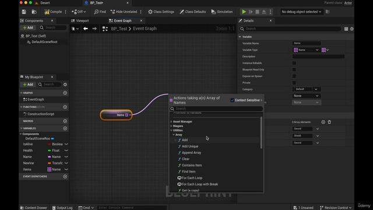Toggle Hide Unrelated

124,12
